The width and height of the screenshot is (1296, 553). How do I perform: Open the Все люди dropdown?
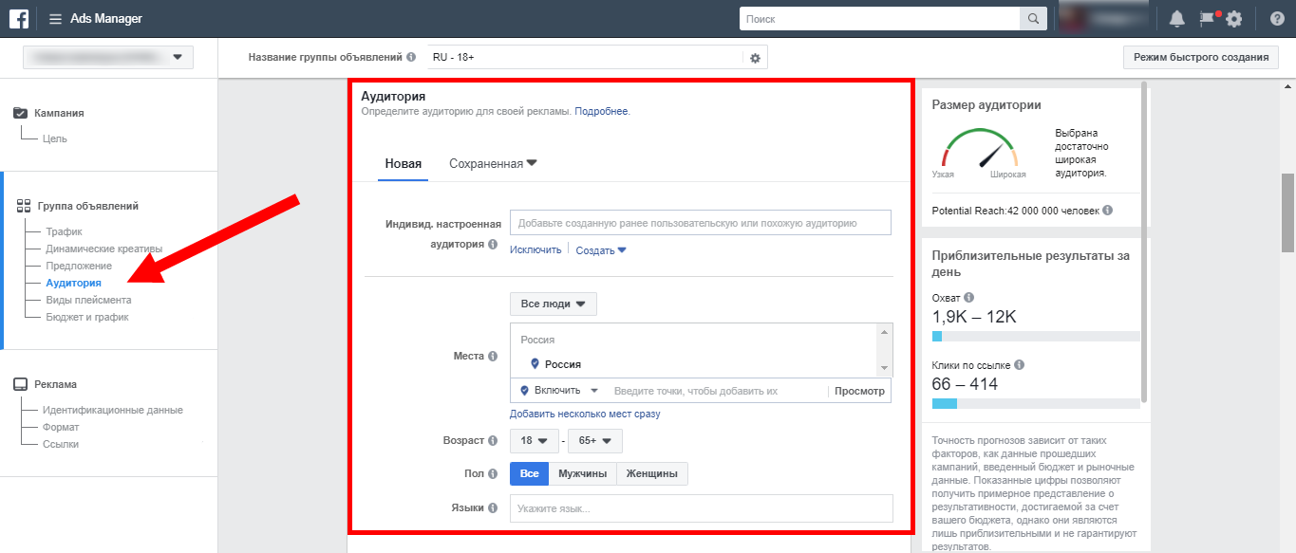553,304
